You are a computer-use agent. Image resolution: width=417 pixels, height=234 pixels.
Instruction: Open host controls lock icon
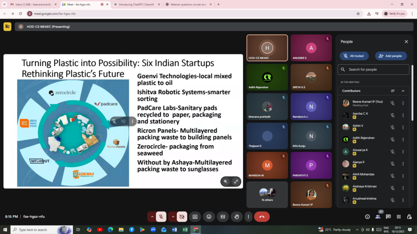(409, 217)
